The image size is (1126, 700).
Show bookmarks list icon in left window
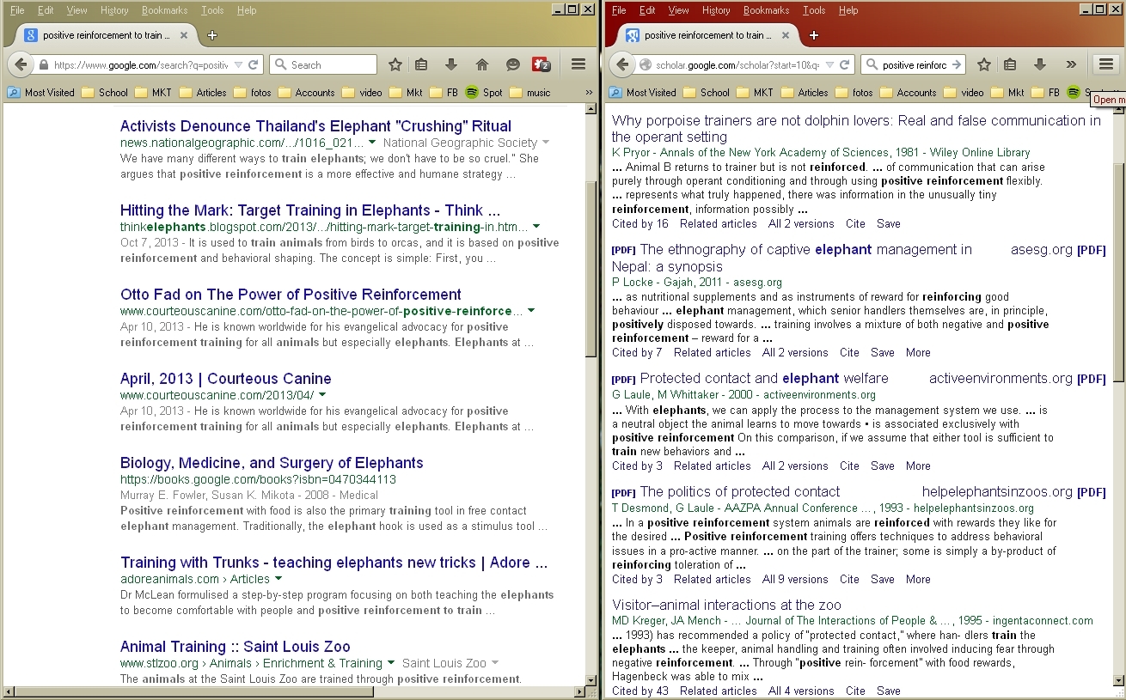(x=421, y=64)
